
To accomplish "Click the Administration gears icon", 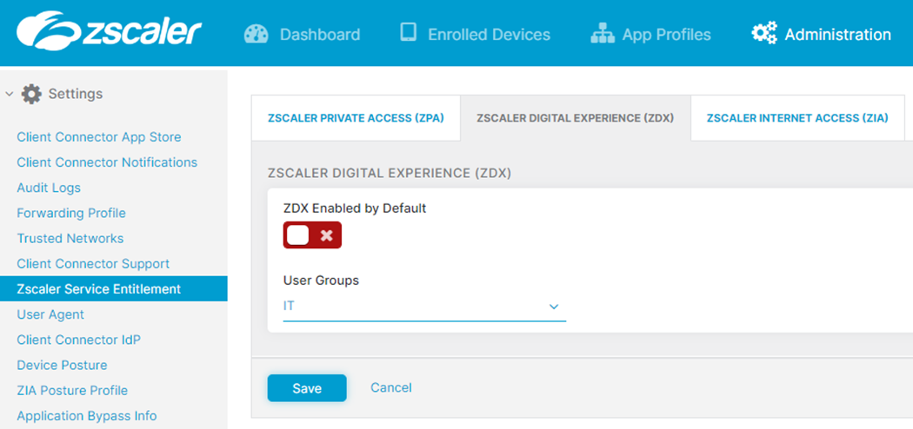I will 764,34.
